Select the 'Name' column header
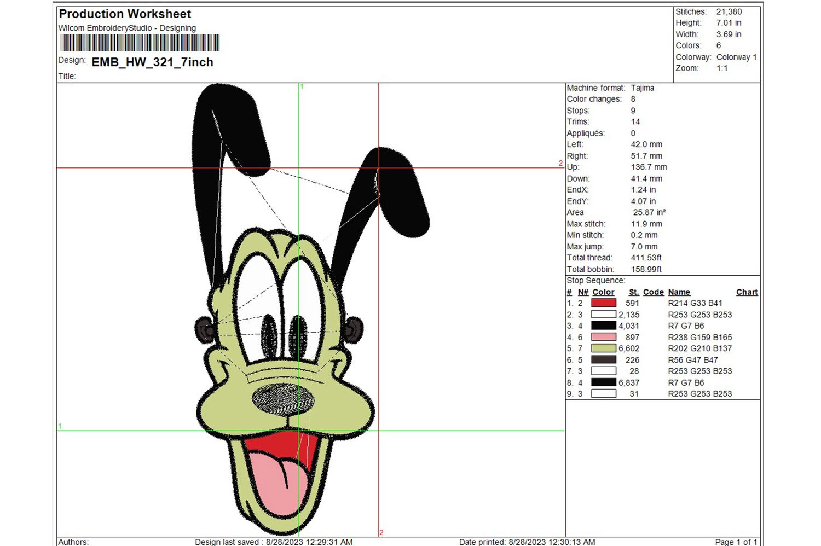 point(679,292)
